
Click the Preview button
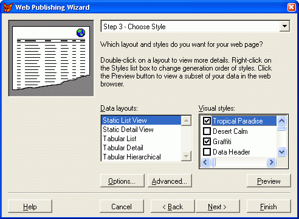(269, 181)
